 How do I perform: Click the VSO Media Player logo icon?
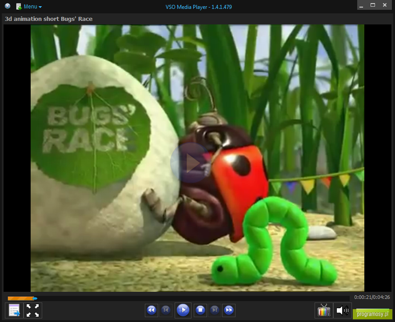click(8, 6)
